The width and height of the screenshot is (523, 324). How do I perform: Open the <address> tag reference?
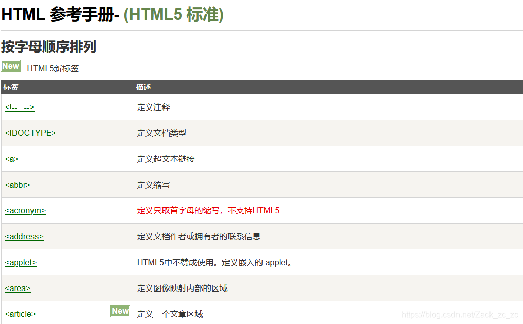(x=24, y=236)
